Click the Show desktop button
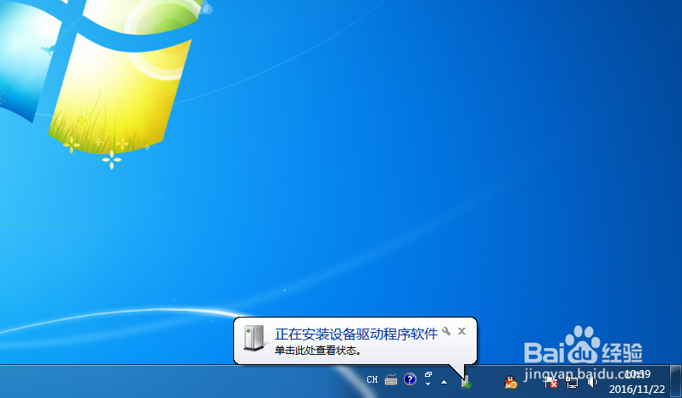The image size is (682, 398). 675,381
